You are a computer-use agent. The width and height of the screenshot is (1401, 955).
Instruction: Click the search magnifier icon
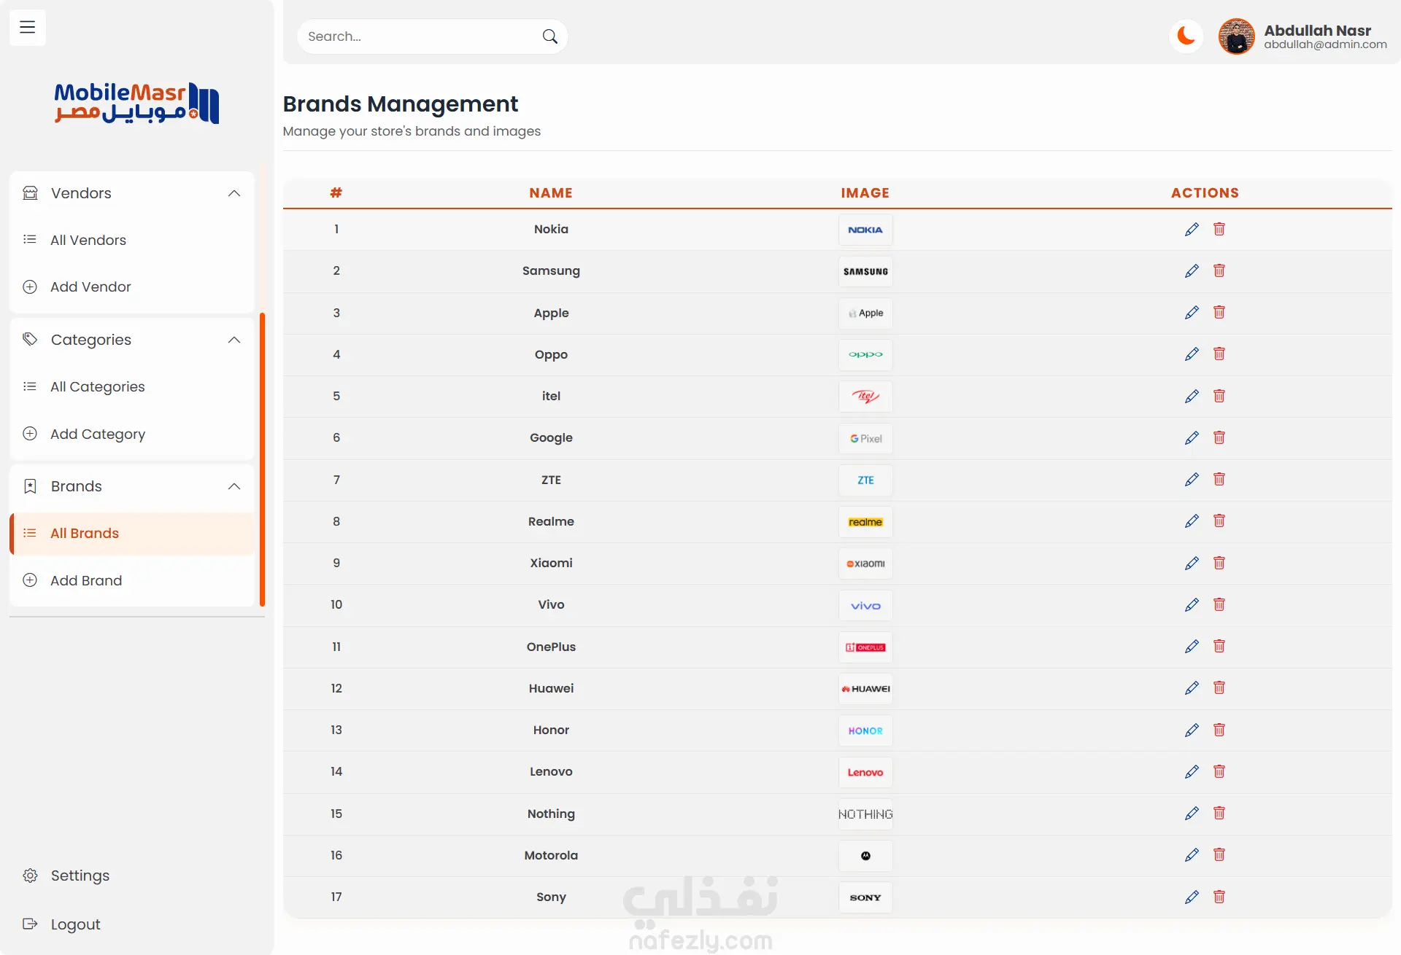coord(550,36)
